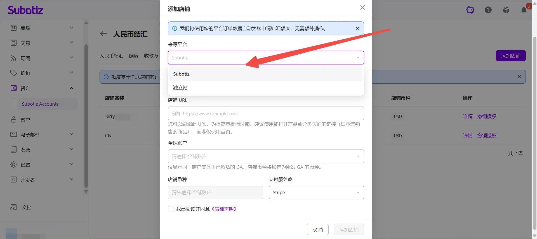Click 撤销授权 for the Jerry store
This screenshot has height=239, width=537.
[487, 116]
